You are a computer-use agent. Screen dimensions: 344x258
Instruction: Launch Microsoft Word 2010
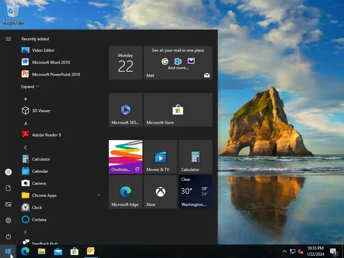(x=60, y=62)
